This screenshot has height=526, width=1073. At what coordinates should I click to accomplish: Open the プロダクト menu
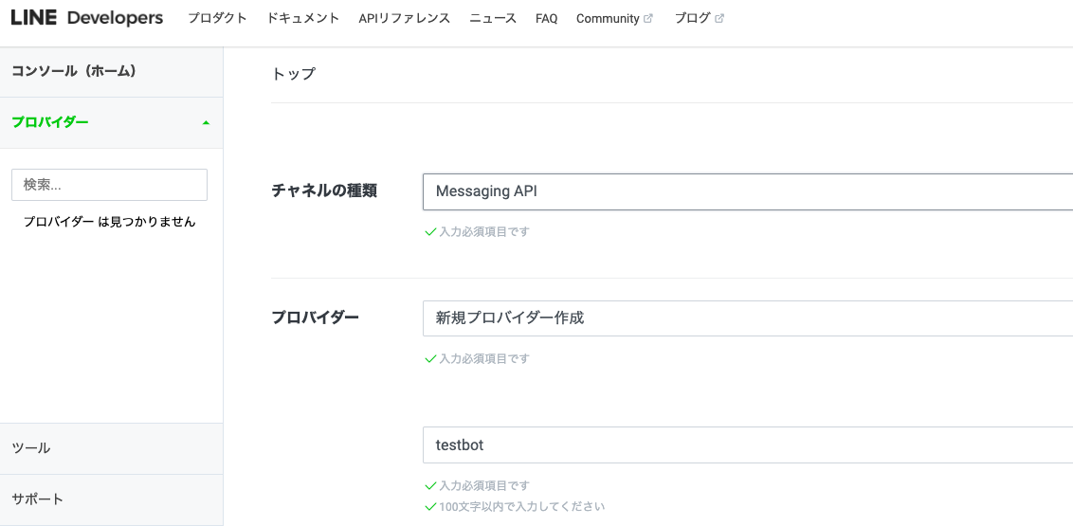point(217,18)
